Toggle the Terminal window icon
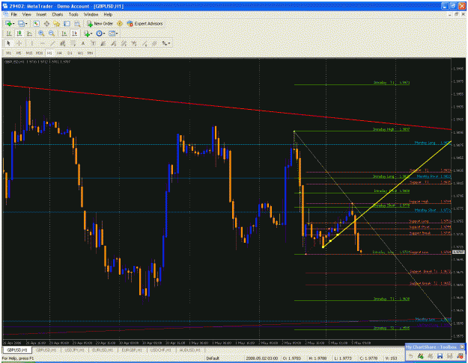This screenshot has width=468, height=363. (67, 23)
